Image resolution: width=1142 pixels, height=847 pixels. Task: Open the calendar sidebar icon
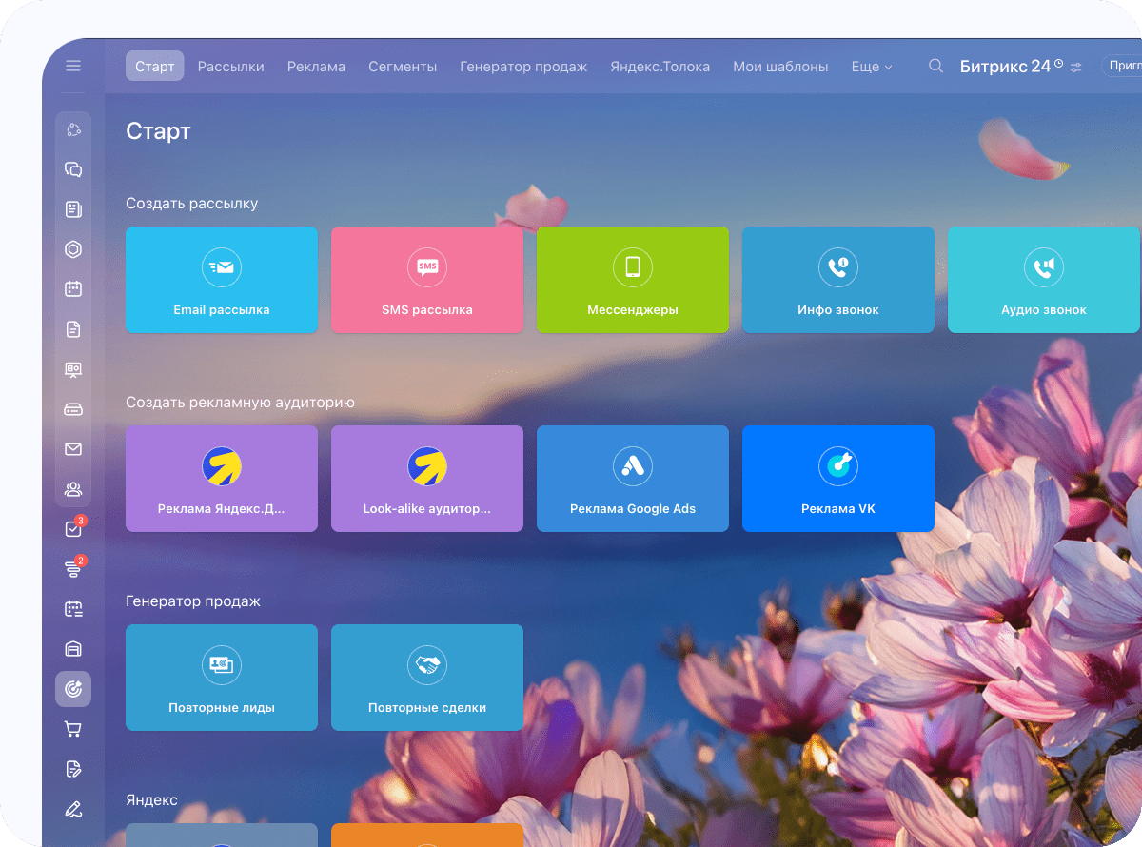(73, 289)
